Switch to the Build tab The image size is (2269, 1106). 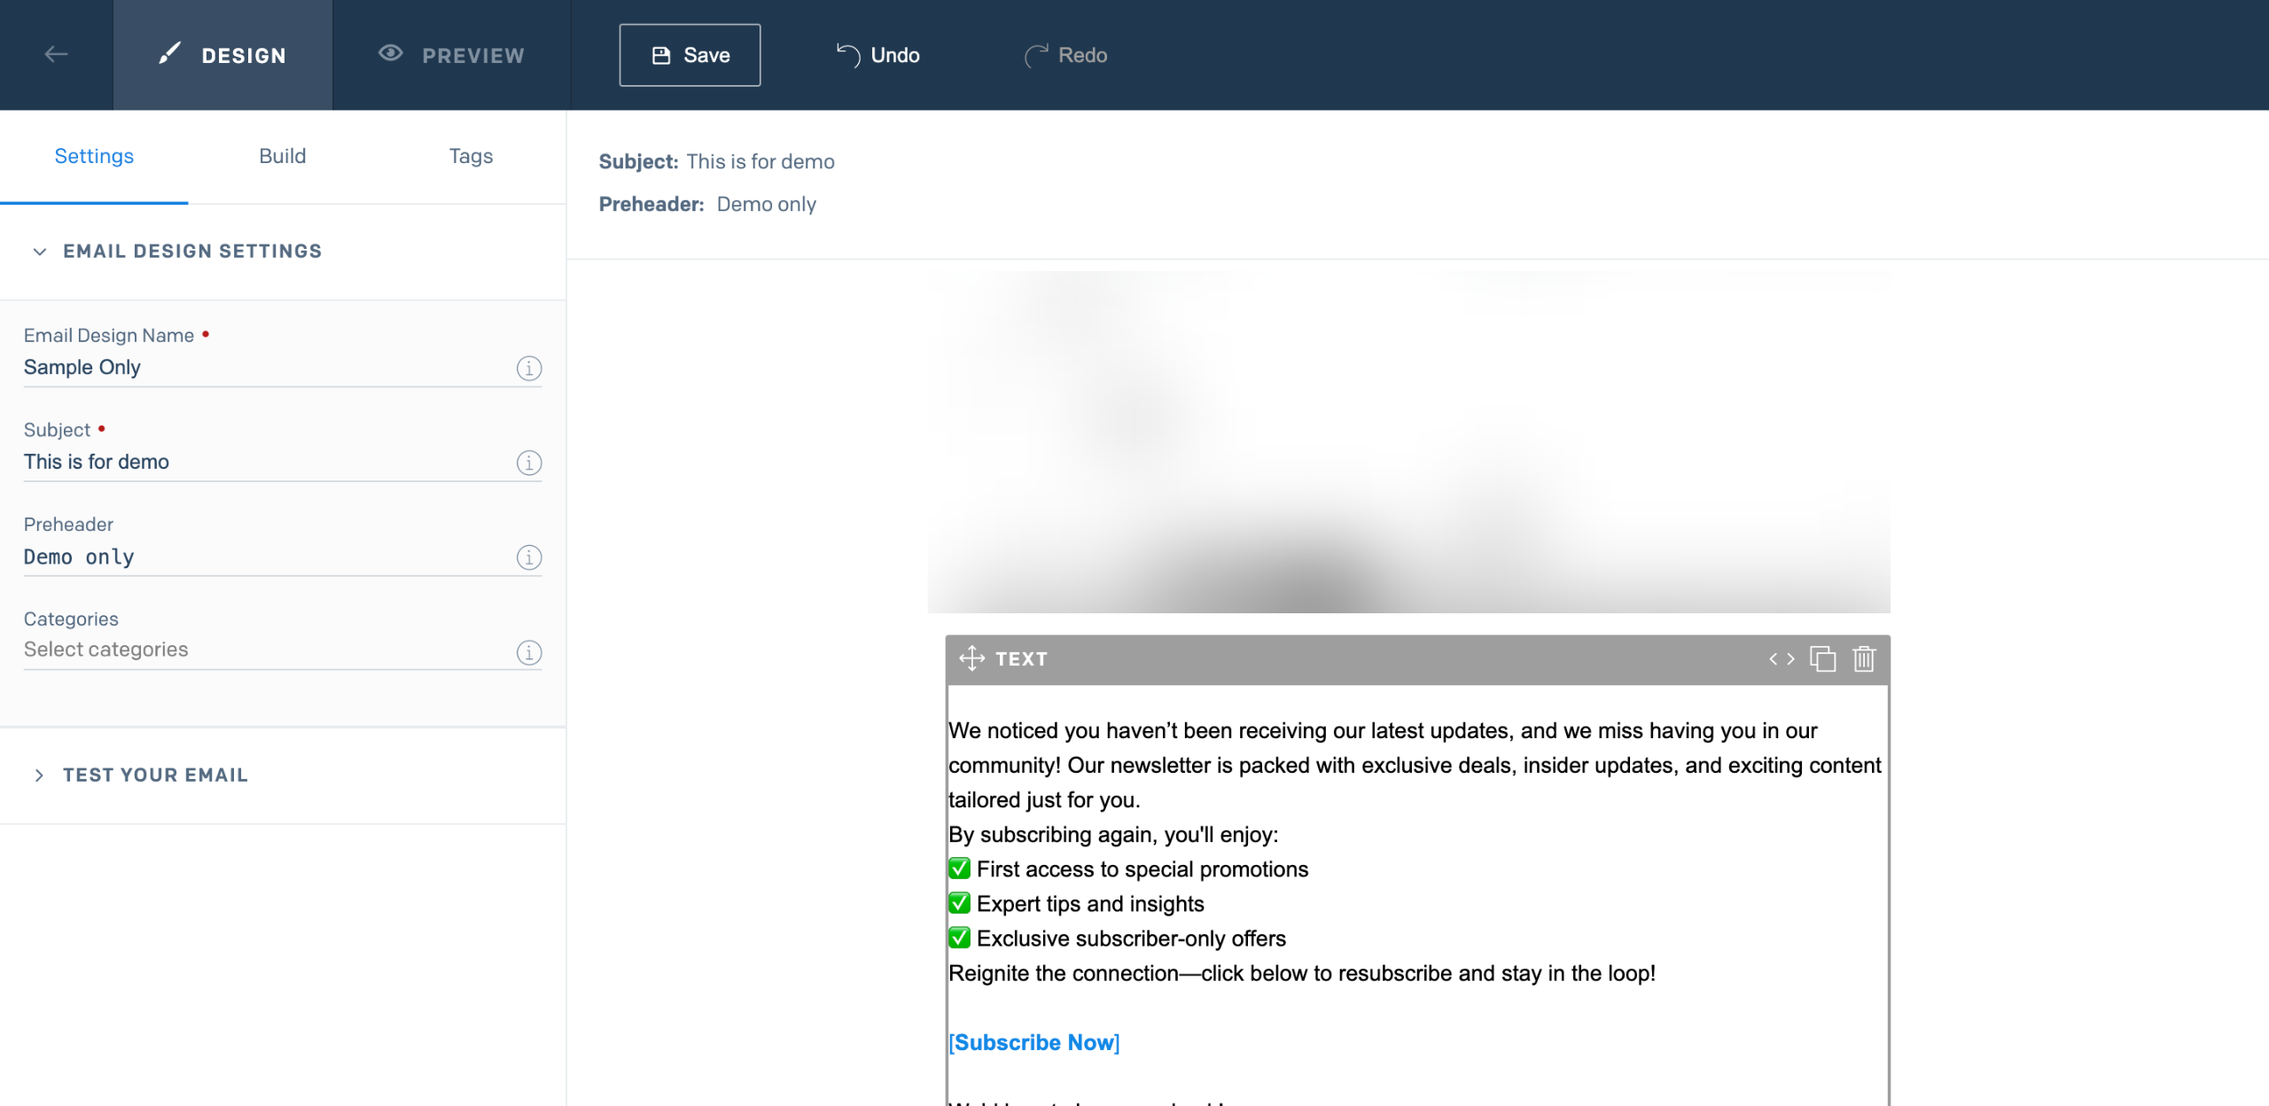click(x=282, y=156)
